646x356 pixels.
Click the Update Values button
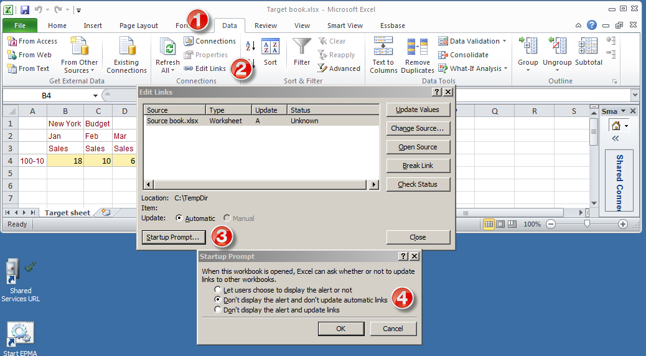418,110
